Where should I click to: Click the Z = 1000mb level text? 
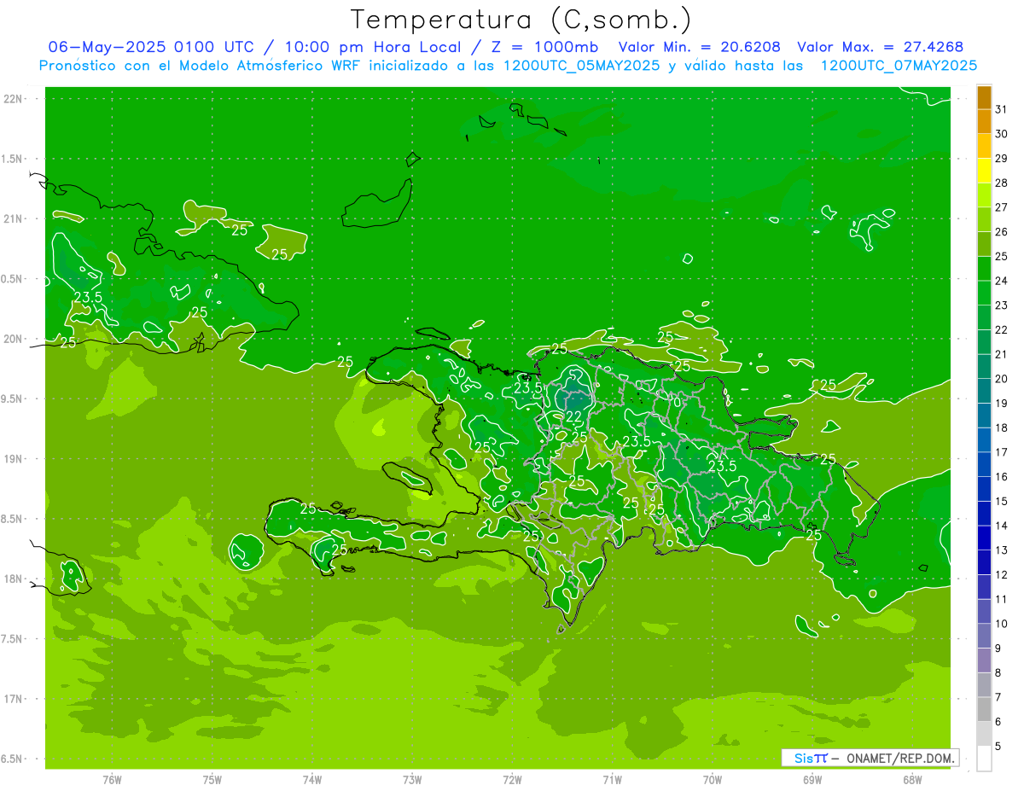541,47
